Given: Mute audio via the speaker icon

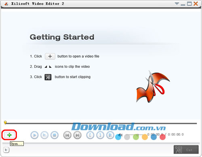Looking at the screenshot, I should pos(120,135).
